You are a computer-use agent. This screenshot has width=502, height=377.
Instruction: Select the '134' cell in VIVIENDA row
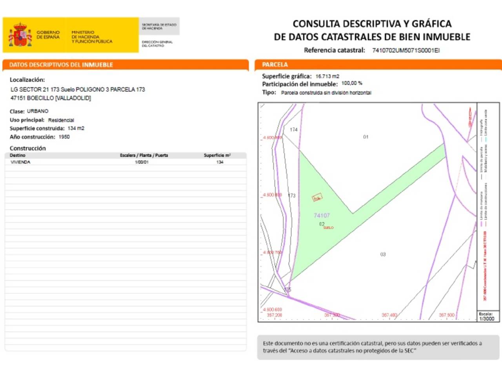coord(220,162)
